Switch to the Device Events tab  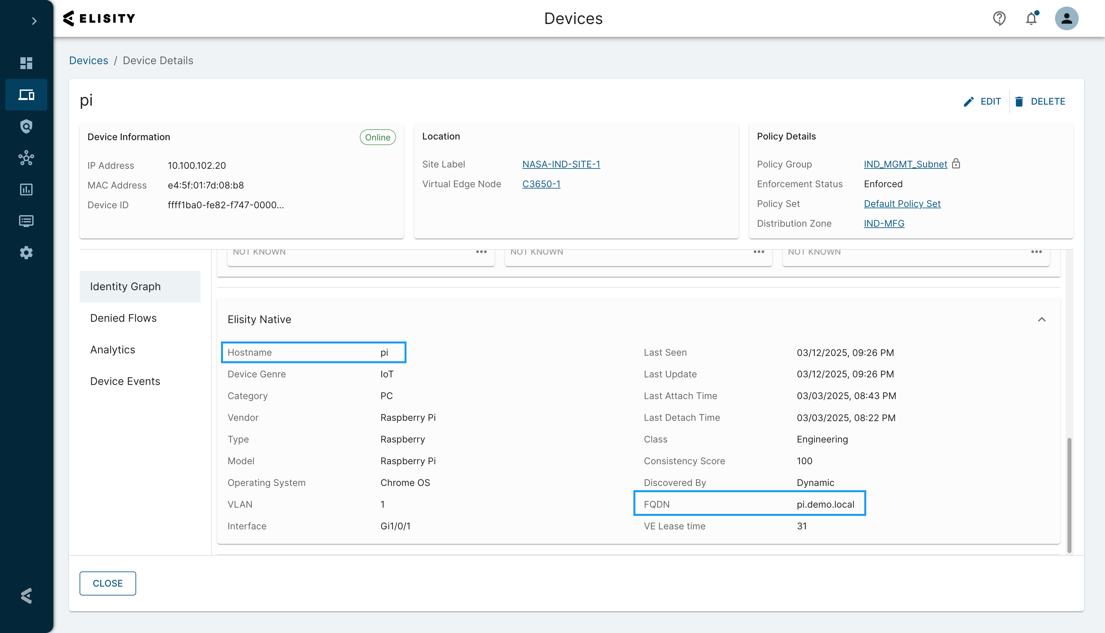125,381
